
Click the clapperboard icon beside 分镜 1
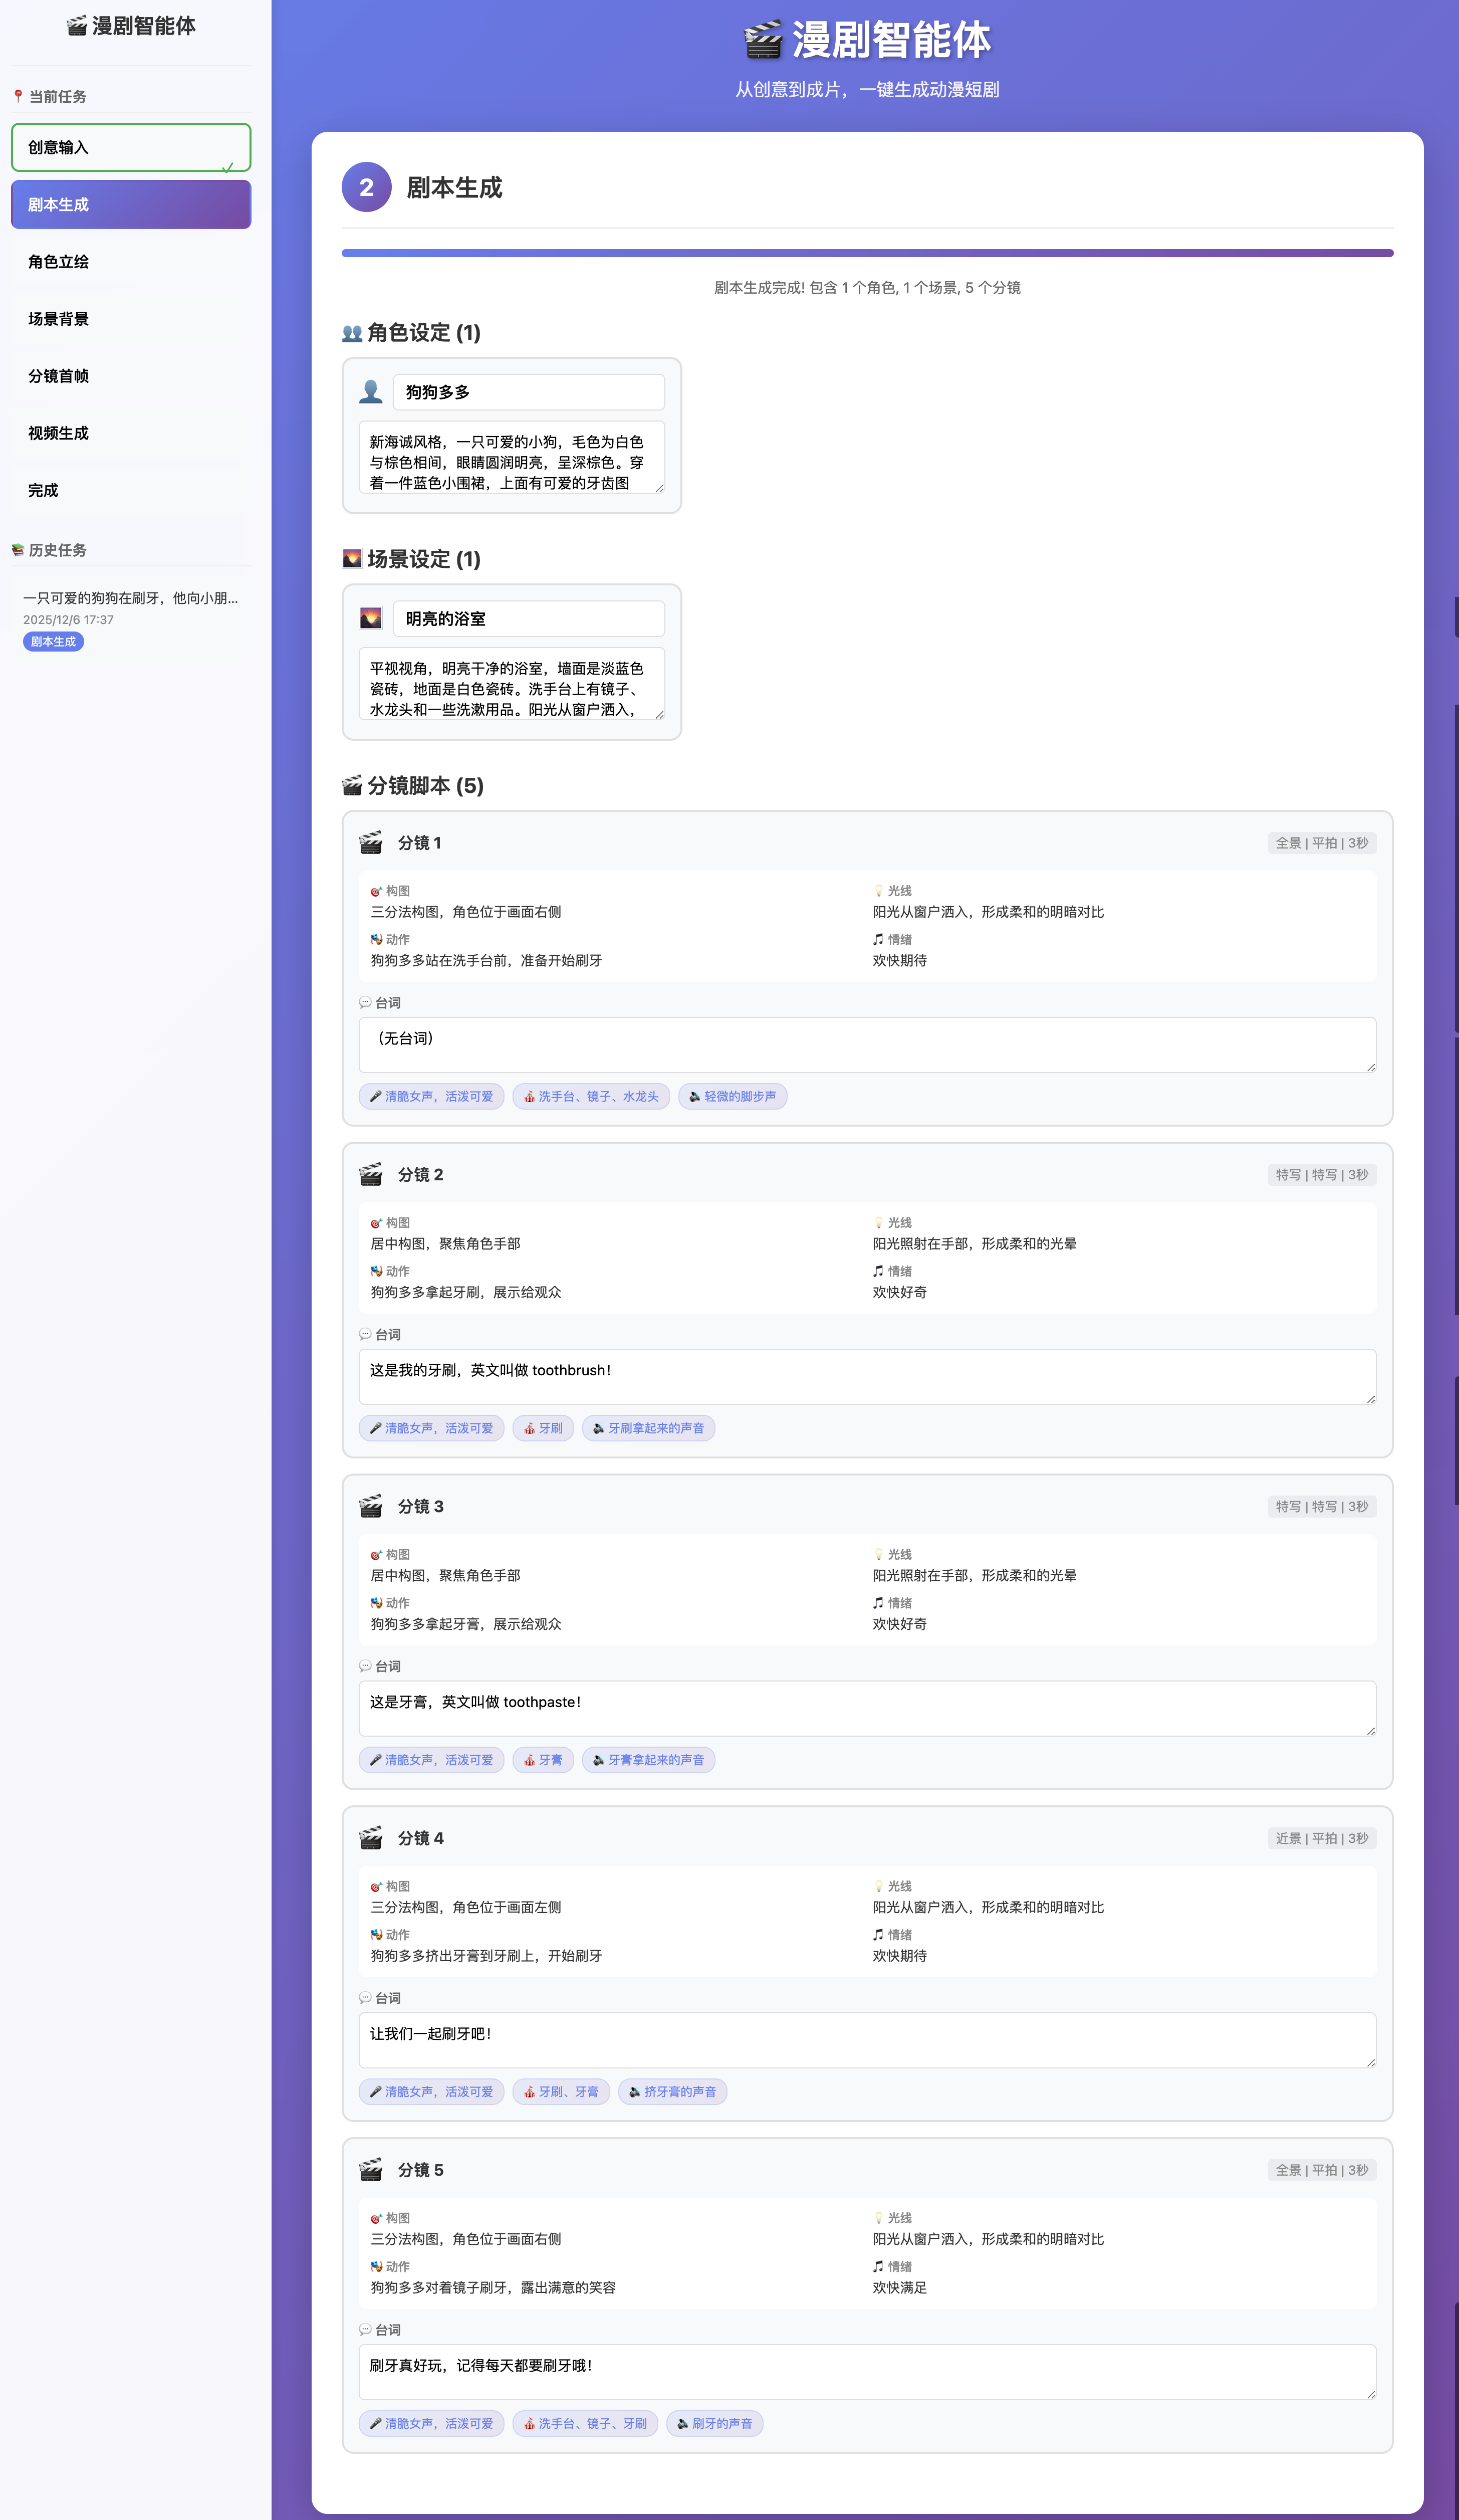click(x=371, y=843)
